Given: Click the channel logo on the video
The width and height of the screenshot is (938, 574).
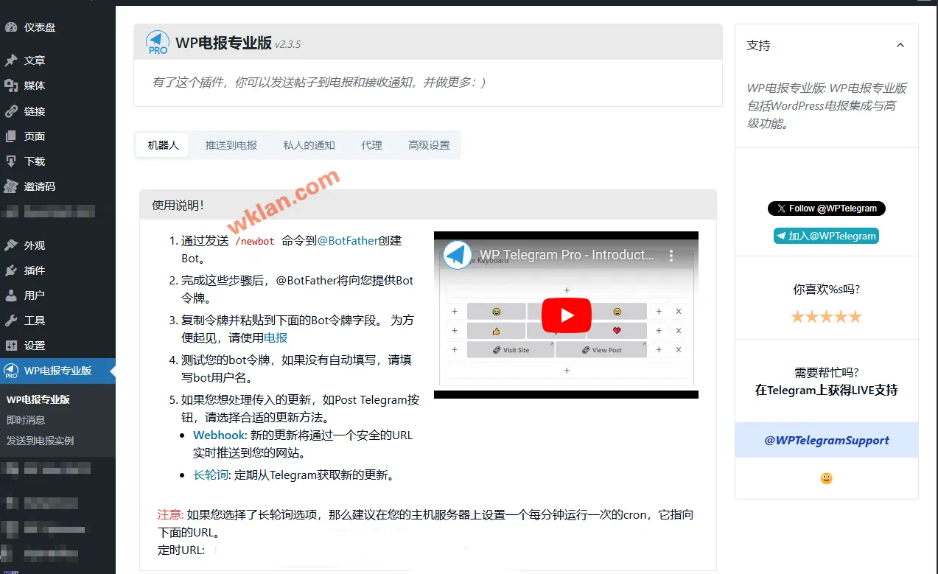Looking at the screenshot, I should [x=458, y=255].
